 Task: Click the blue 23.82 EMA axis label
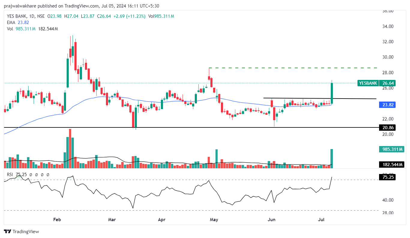click(x=387, y=105)
